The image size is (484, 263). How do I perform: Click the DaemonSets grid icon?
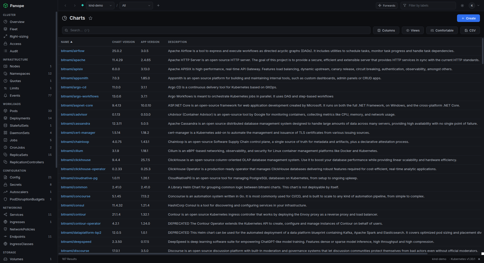(5, 133)
